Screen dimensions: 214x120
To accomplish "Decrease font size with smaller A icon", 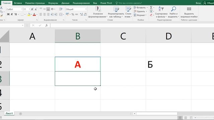I will [36, 9].
